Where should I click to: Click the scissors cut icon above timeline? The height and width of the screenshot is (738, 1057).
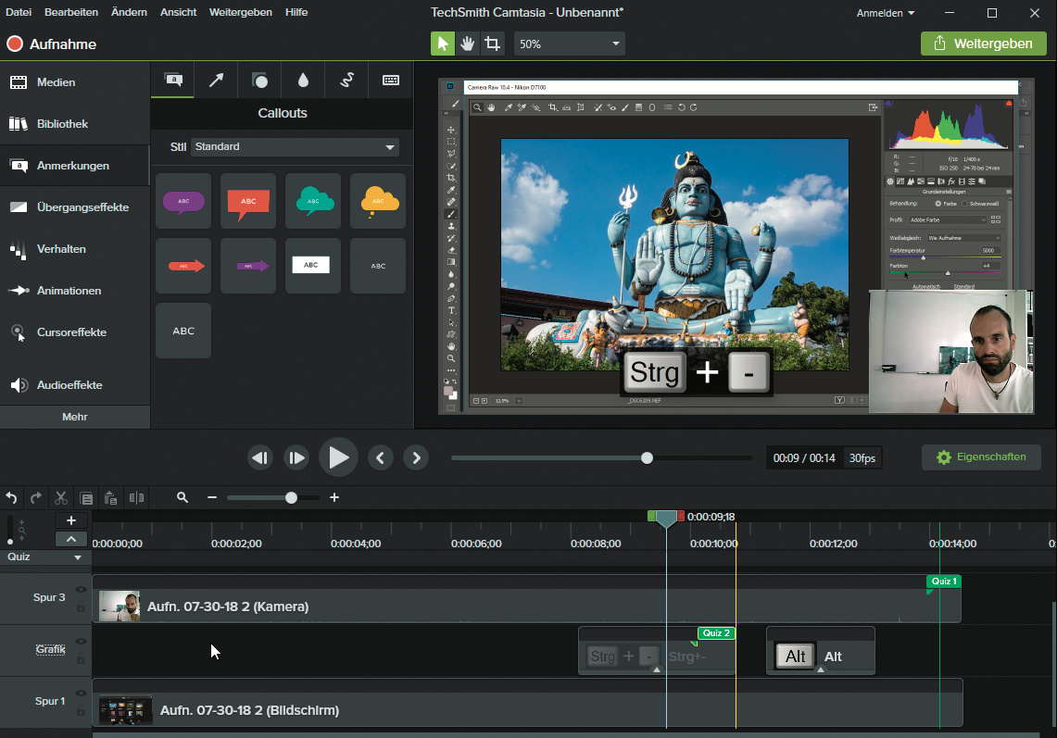(61, 498)
